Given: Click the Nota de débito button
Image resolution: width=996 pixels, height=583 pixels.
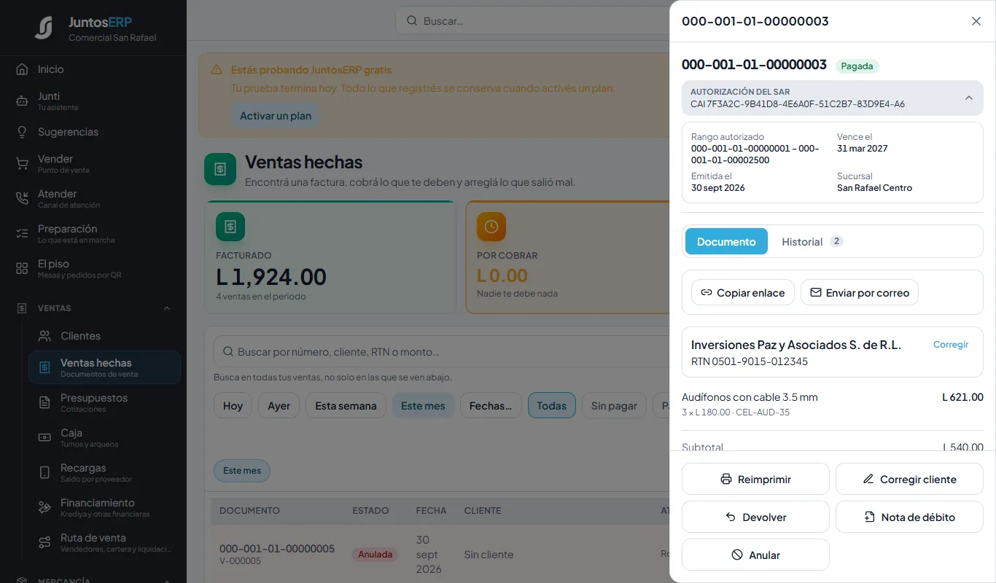Looking at the screenshot, I should click(909, 517).
